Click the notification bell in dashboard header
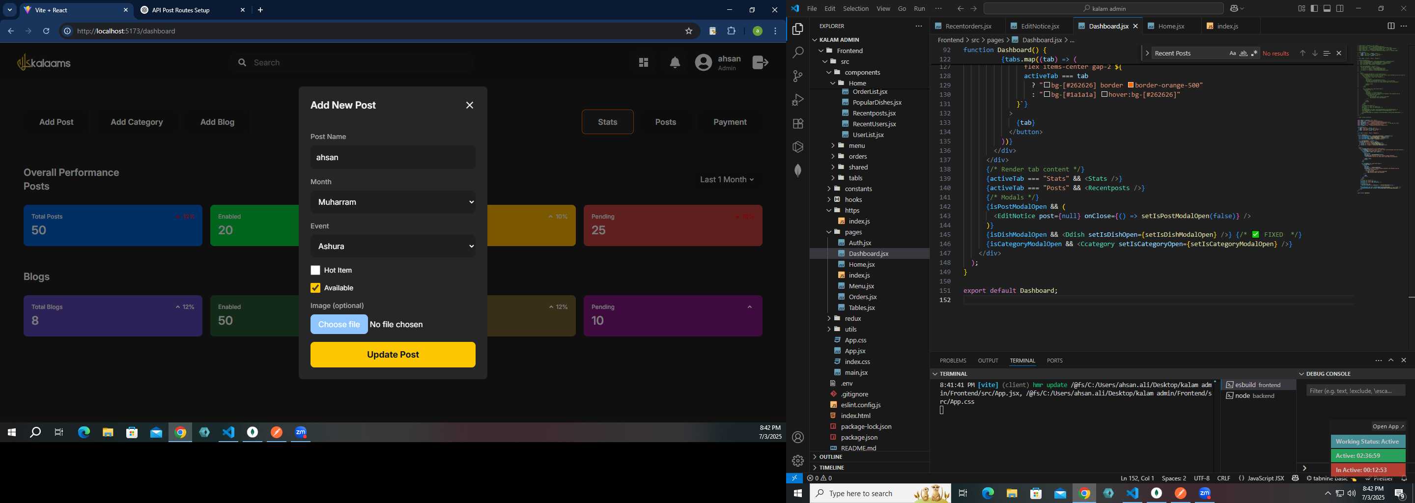This screenshot has height=503, width=1415. [675, 63]
